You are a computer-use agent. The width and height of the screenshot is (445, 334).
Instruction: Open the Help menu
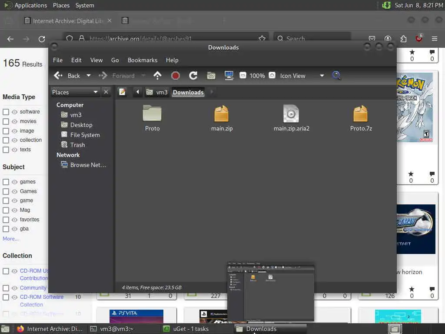[x=172, y=60]
